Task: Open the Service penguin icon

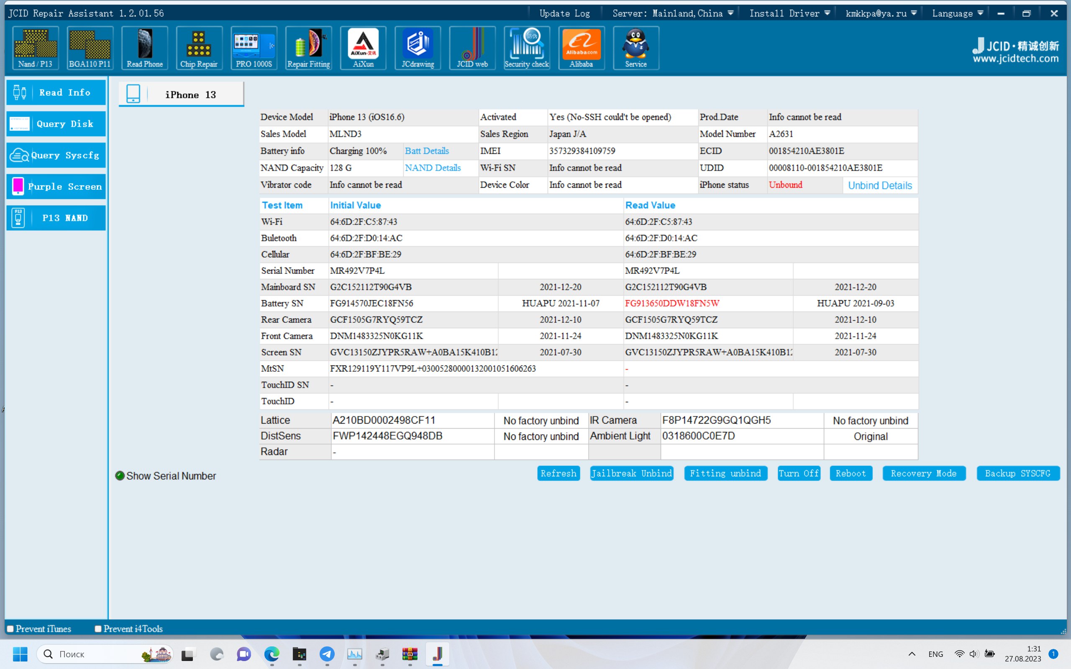Action: coord(636,48)
